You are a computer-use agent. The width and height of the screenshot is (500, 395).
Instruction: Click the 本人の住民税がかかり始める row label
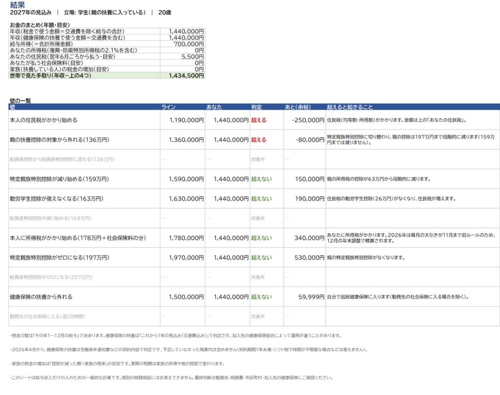pyautogui.click(x=43, y=120)
